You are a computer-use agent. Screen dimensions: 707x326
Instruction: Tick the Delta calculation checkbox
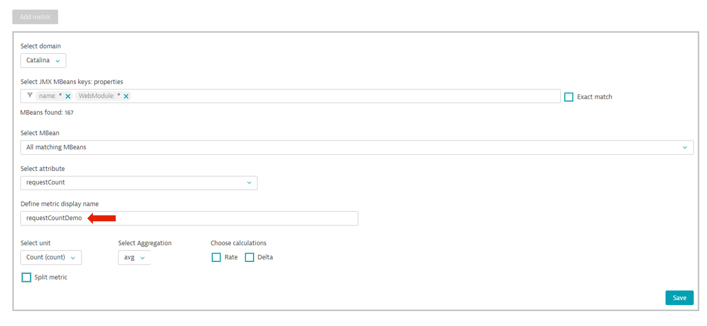249,257
